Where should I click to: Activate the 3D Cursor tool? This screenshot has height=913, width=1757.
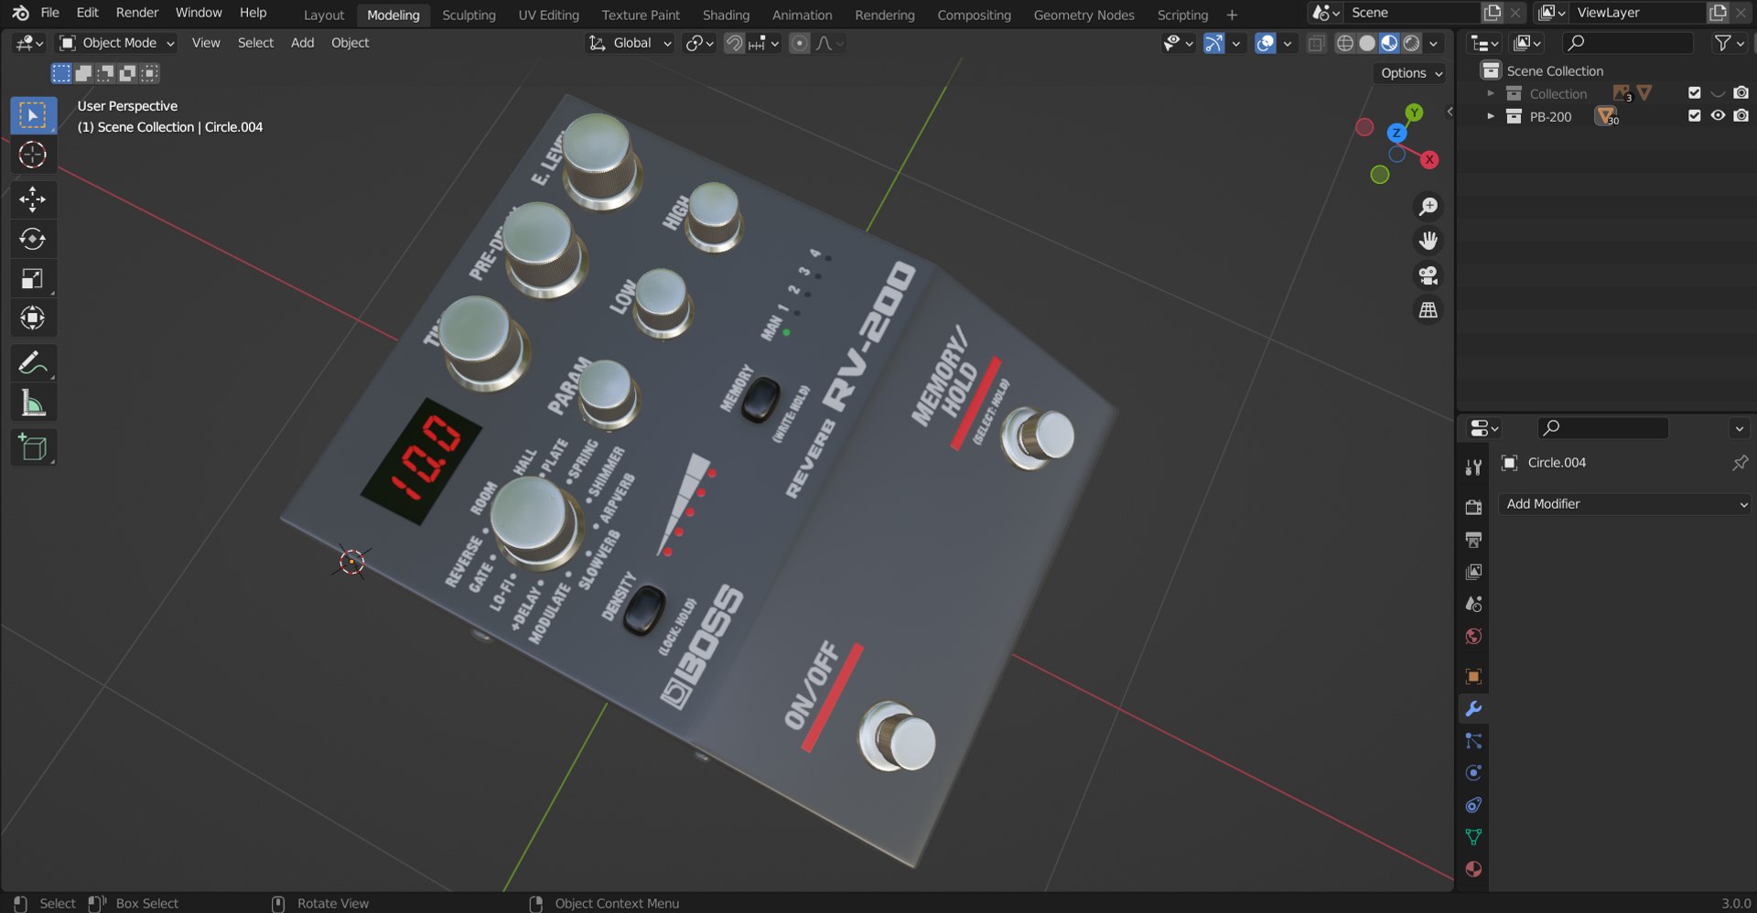tap(33, 155)
